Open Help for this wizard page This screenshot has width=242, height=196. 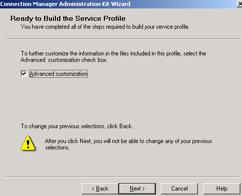click(x=222, y=189)
